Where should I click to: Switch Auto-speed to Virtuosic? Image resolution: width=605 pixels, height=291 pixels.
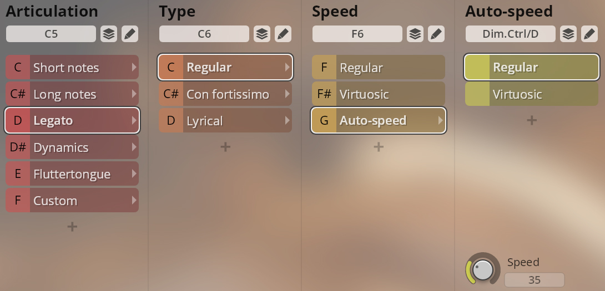pyautogui.click(x=532, y=94)
